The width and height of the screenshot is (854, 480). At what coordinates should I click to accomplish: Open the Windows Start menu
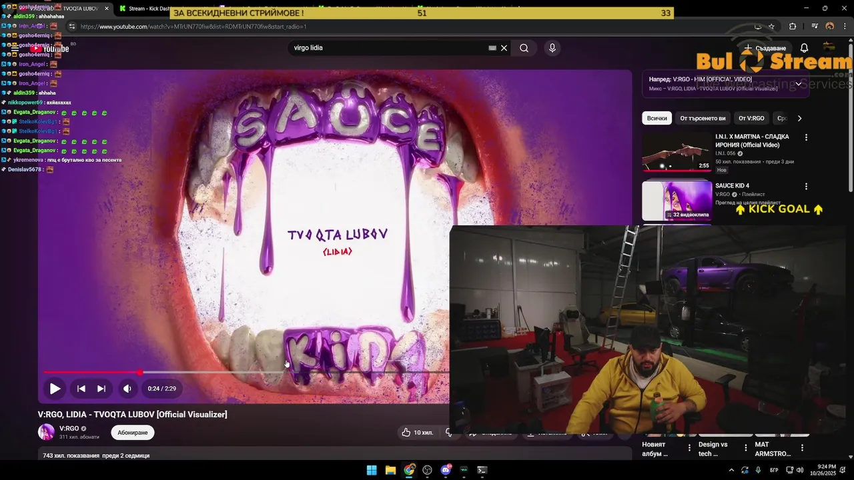click(372, 470)
